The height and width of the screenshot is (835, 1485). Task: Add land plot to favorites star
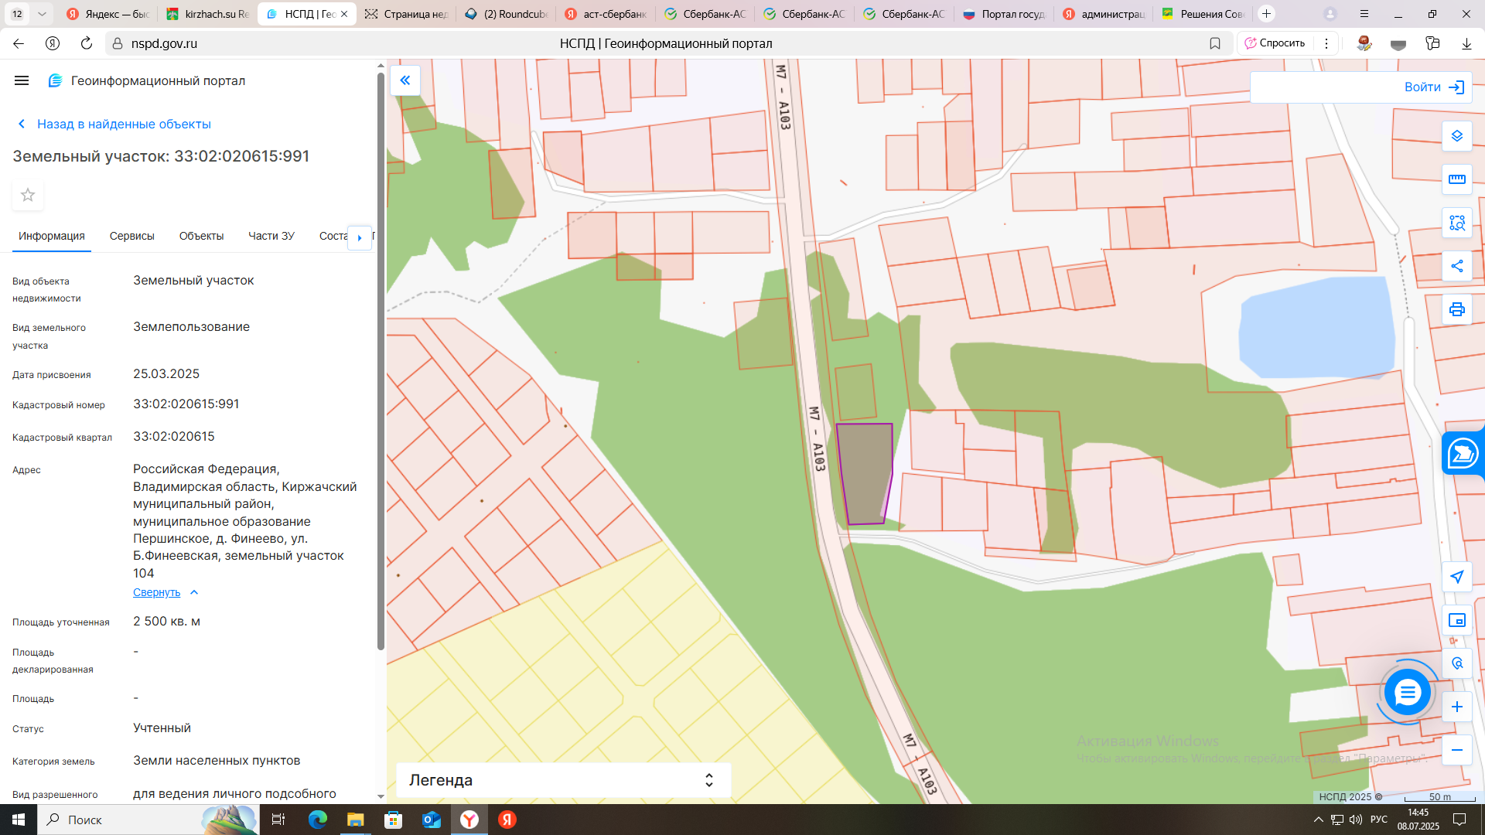point(28,195)
